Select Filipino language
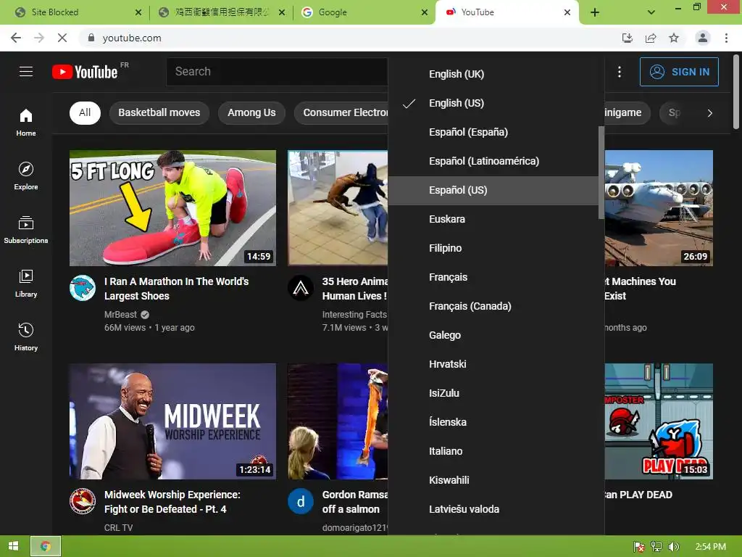Screen dimensions: 742x557 pyautogui.click(x=493, y=248)
